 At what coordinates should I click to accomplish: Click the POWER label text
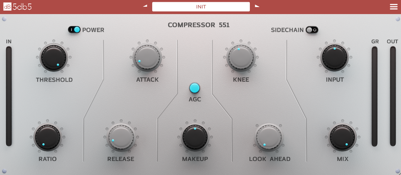(93, 30)
